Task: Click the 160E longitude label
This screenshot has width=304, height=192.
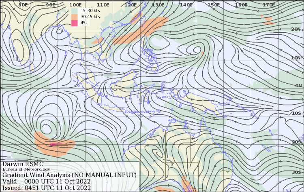Action: [x=241, y=5]
